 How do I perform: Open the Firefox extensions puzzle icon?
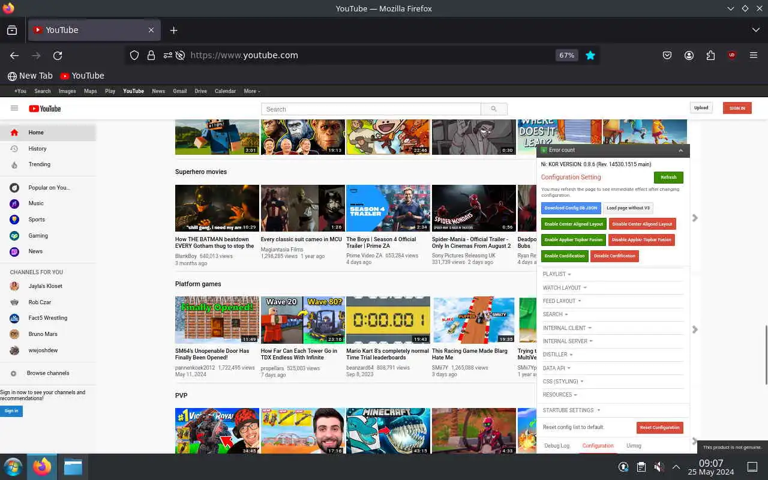710,55
